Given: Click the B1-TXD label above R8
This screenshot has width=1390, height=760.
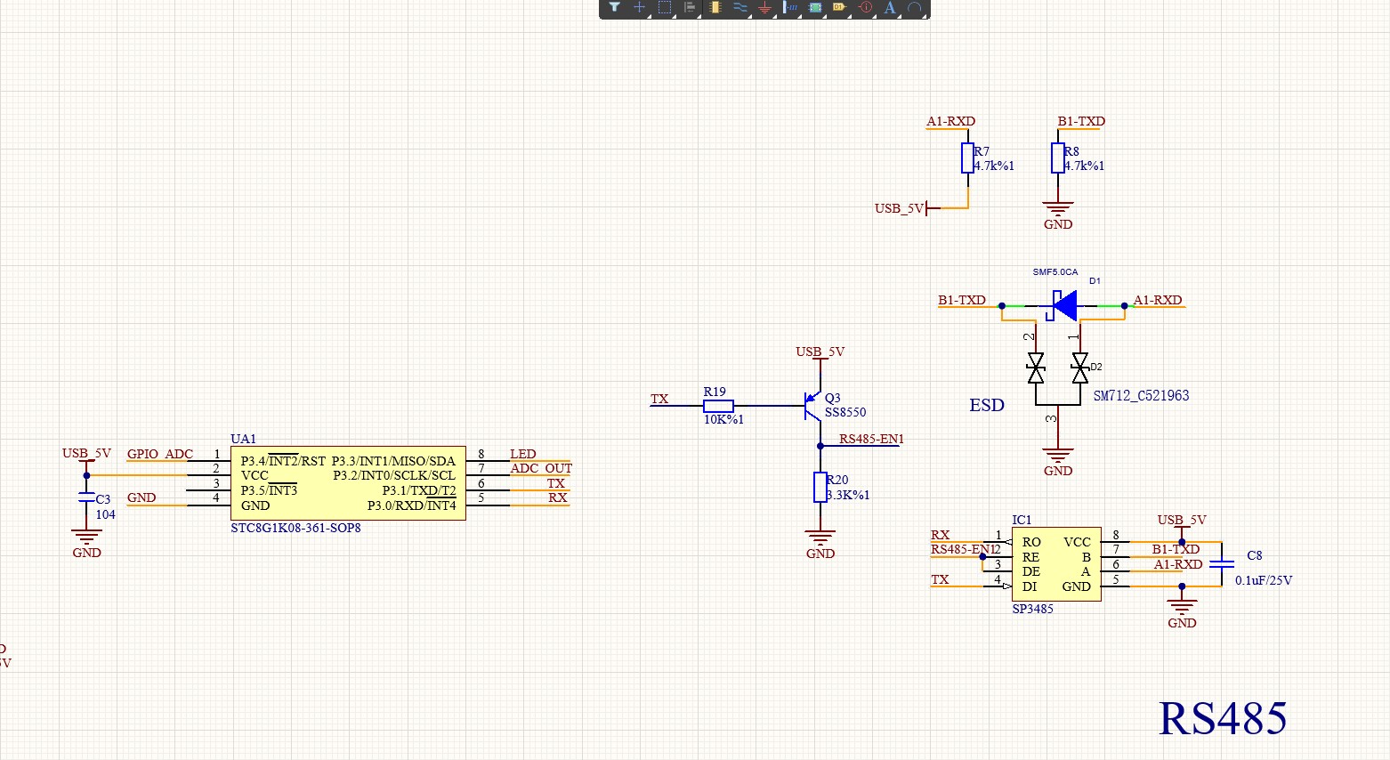Looking at the screenshot, I should (1081, 121).
